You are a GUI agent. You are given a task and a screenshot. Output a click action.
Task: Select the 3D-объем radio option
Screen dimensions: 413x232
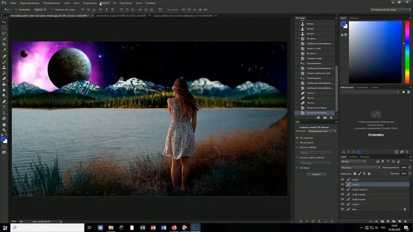[297, 168]
